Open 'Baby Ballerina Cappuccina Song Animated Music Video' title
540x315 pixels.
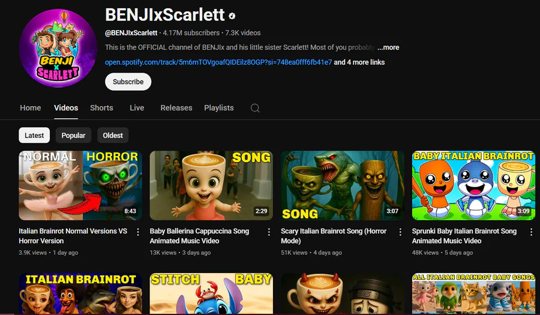199,236
